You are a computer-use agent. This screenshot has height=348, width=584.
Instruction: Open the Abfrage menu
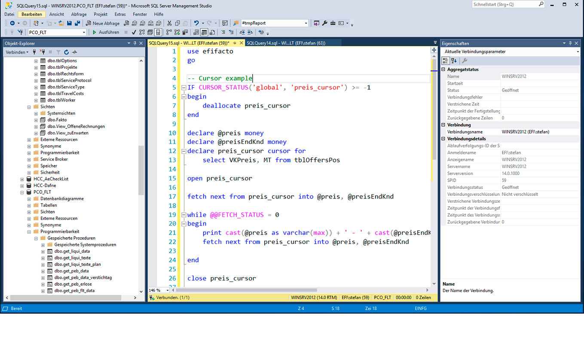coord(79,14)
